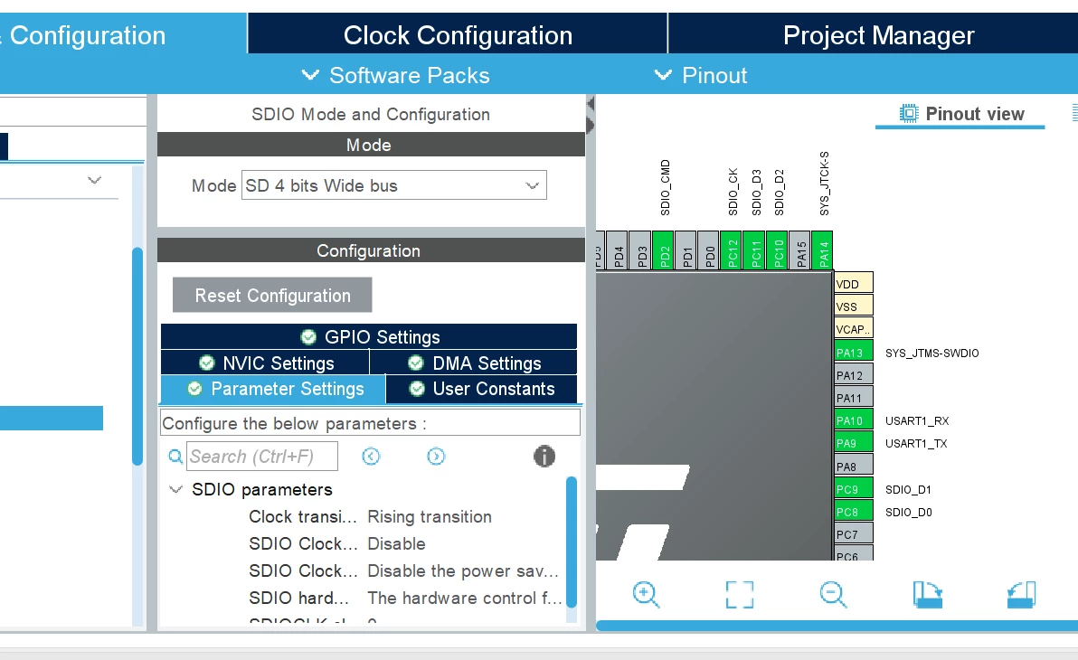The width and height of the screenshot is (1078, 660).
Task: Select pin PD2 SDIO_CMD
Action: tap(664, 250)
